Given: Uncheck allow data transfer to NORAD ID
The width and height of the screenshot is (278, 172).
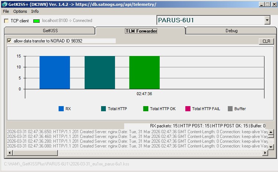Looking at the screenshot, I should tap(9, 41).
